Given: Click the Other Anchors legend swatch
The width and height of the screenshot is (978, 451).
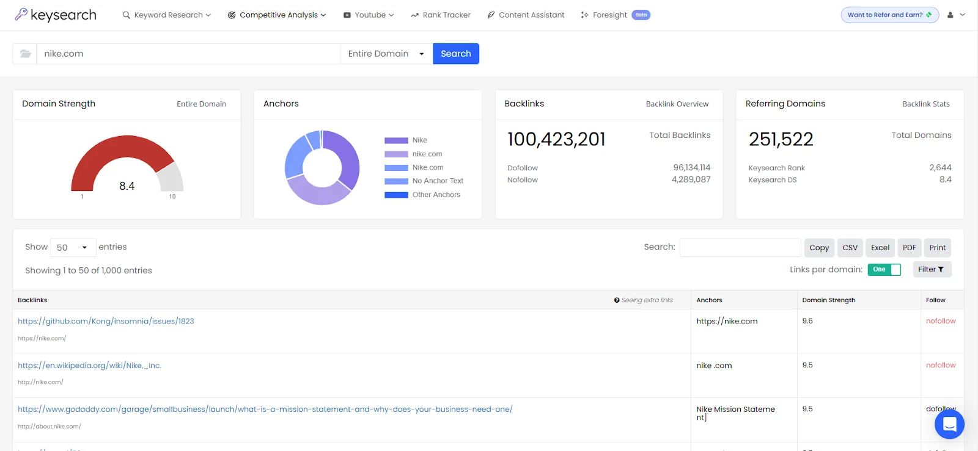Looking at the screenshot, I should [396, 195].
